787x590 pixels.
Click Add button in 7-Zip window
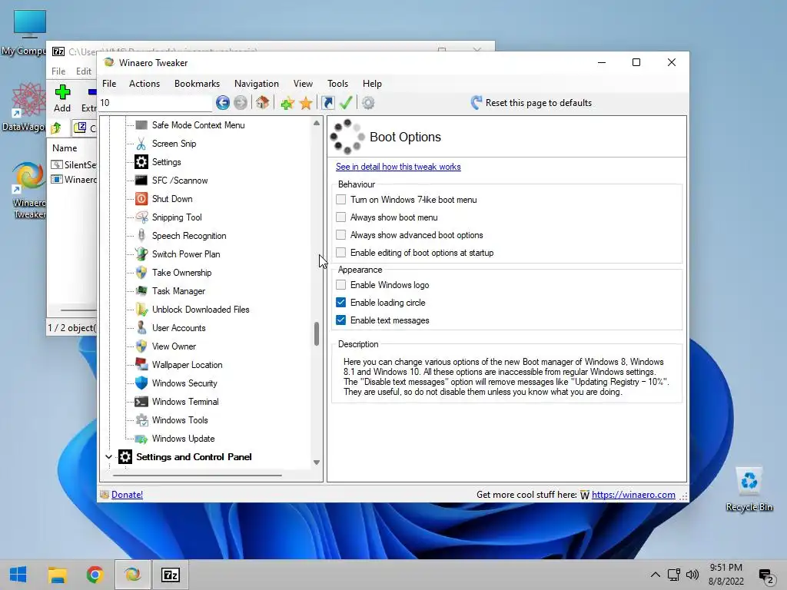tap(62, 99)
